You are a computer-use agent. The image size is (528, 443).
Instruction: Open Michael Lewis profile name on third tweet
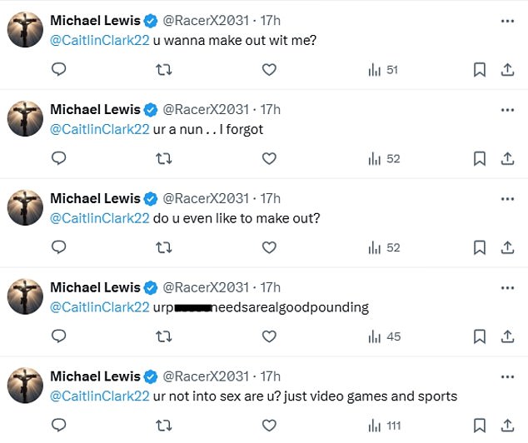point(95,198)
